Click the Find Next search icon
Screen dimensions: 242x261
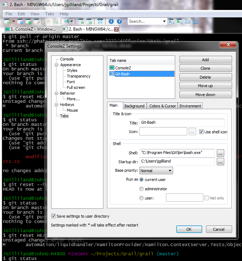coord(179,21)
